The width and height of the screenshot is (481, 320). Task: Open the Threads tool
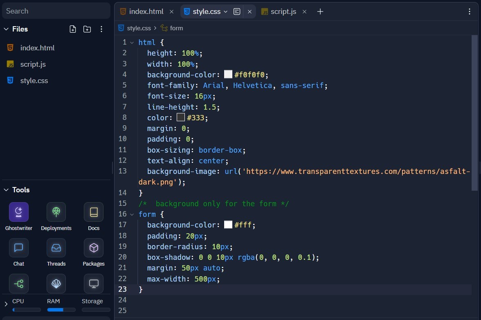[56, 248]
